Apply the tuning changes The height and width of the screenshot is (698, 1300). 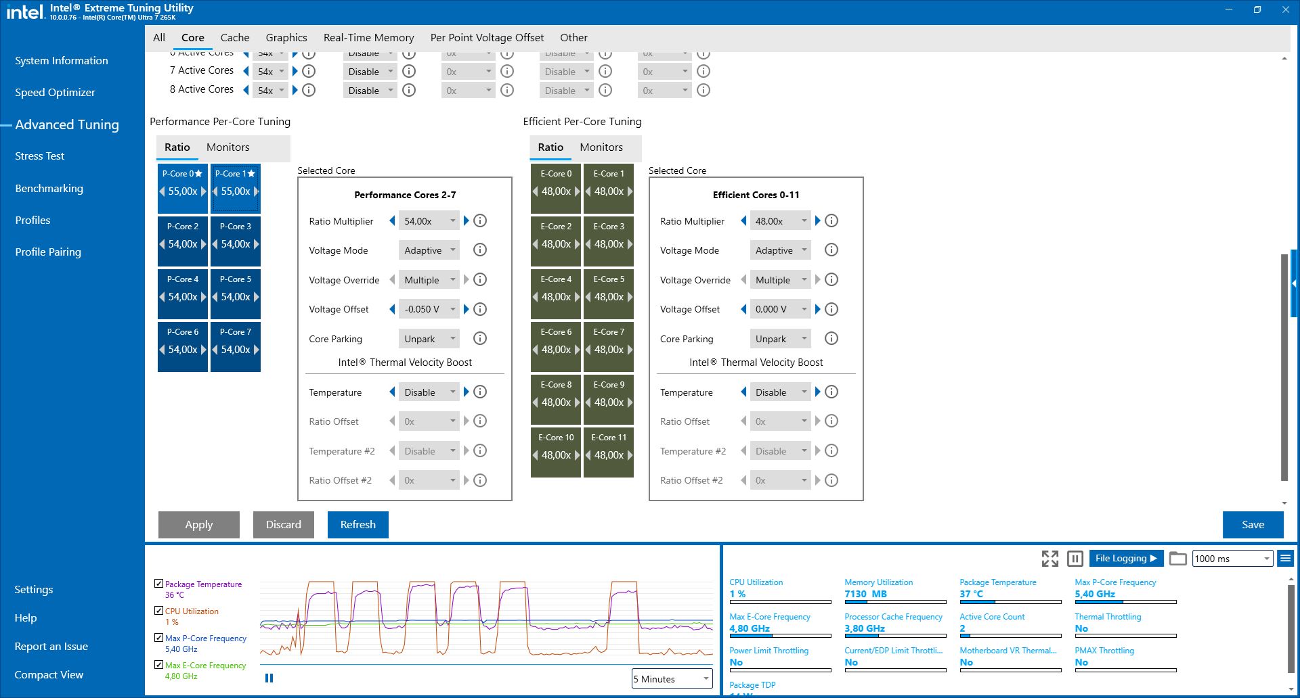(199, 525)
